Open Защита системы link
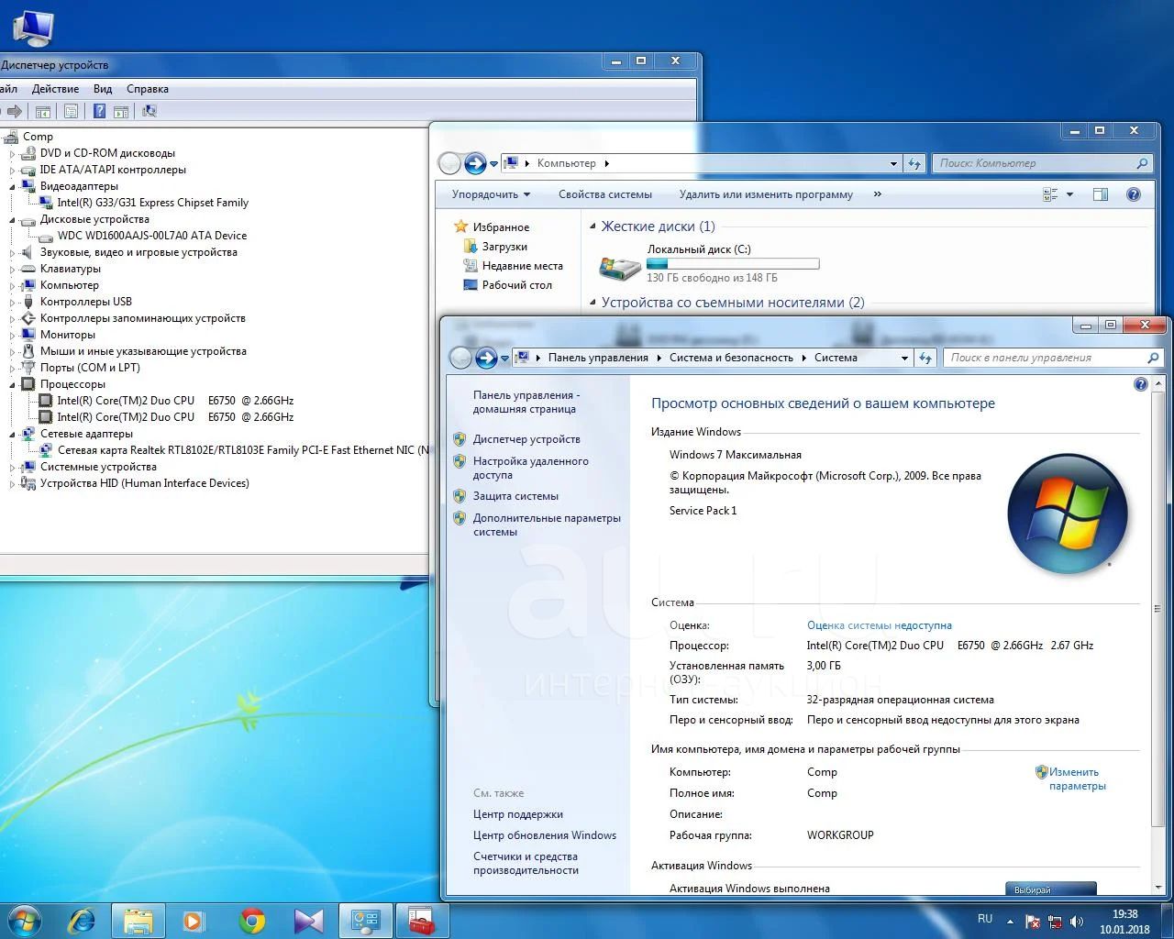Viewport: 1174px width, 939px height. [x=515, y=496]
